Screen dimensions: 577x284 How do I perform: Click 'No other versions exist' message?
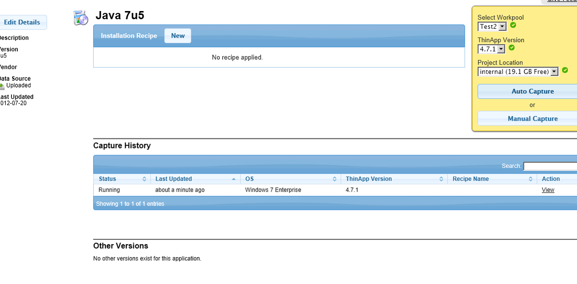coord(147,259)
